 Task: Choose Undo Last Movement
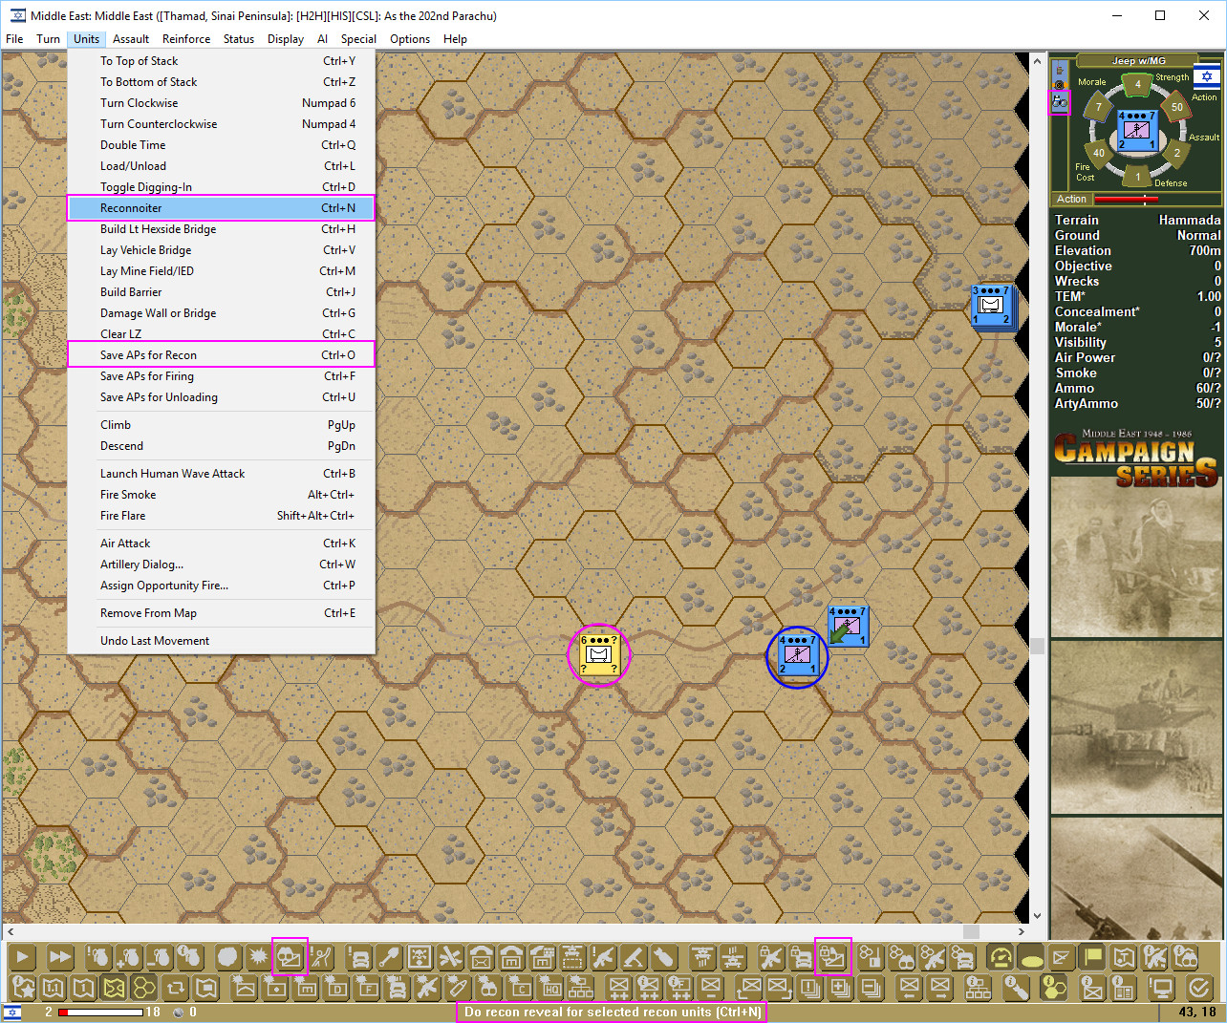click(x=221, y=641)
